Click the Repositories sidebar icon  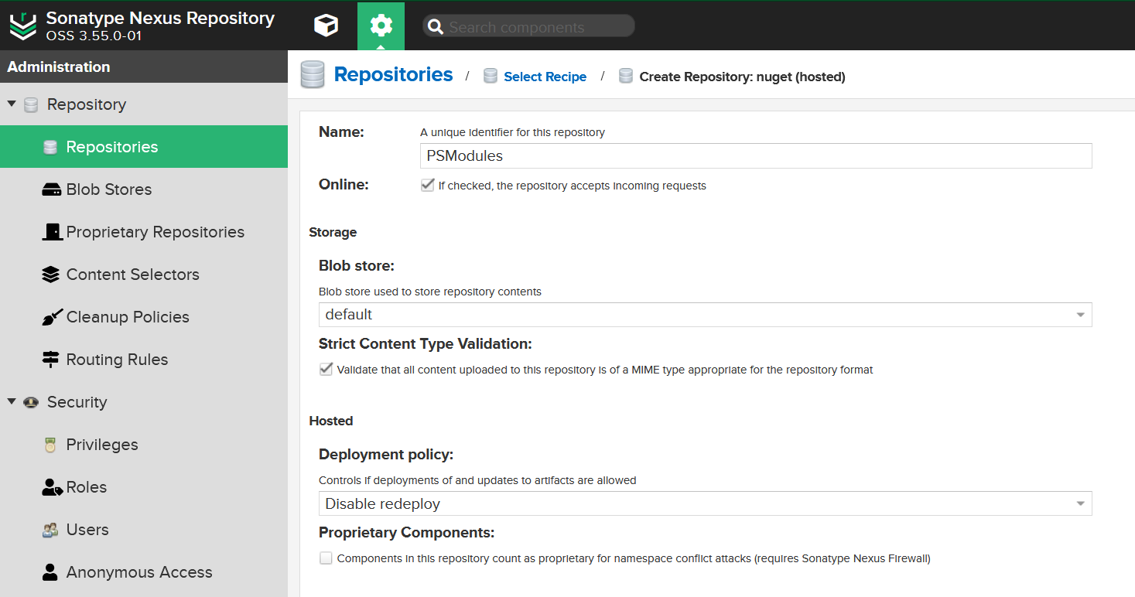click(x=50, y=147)
